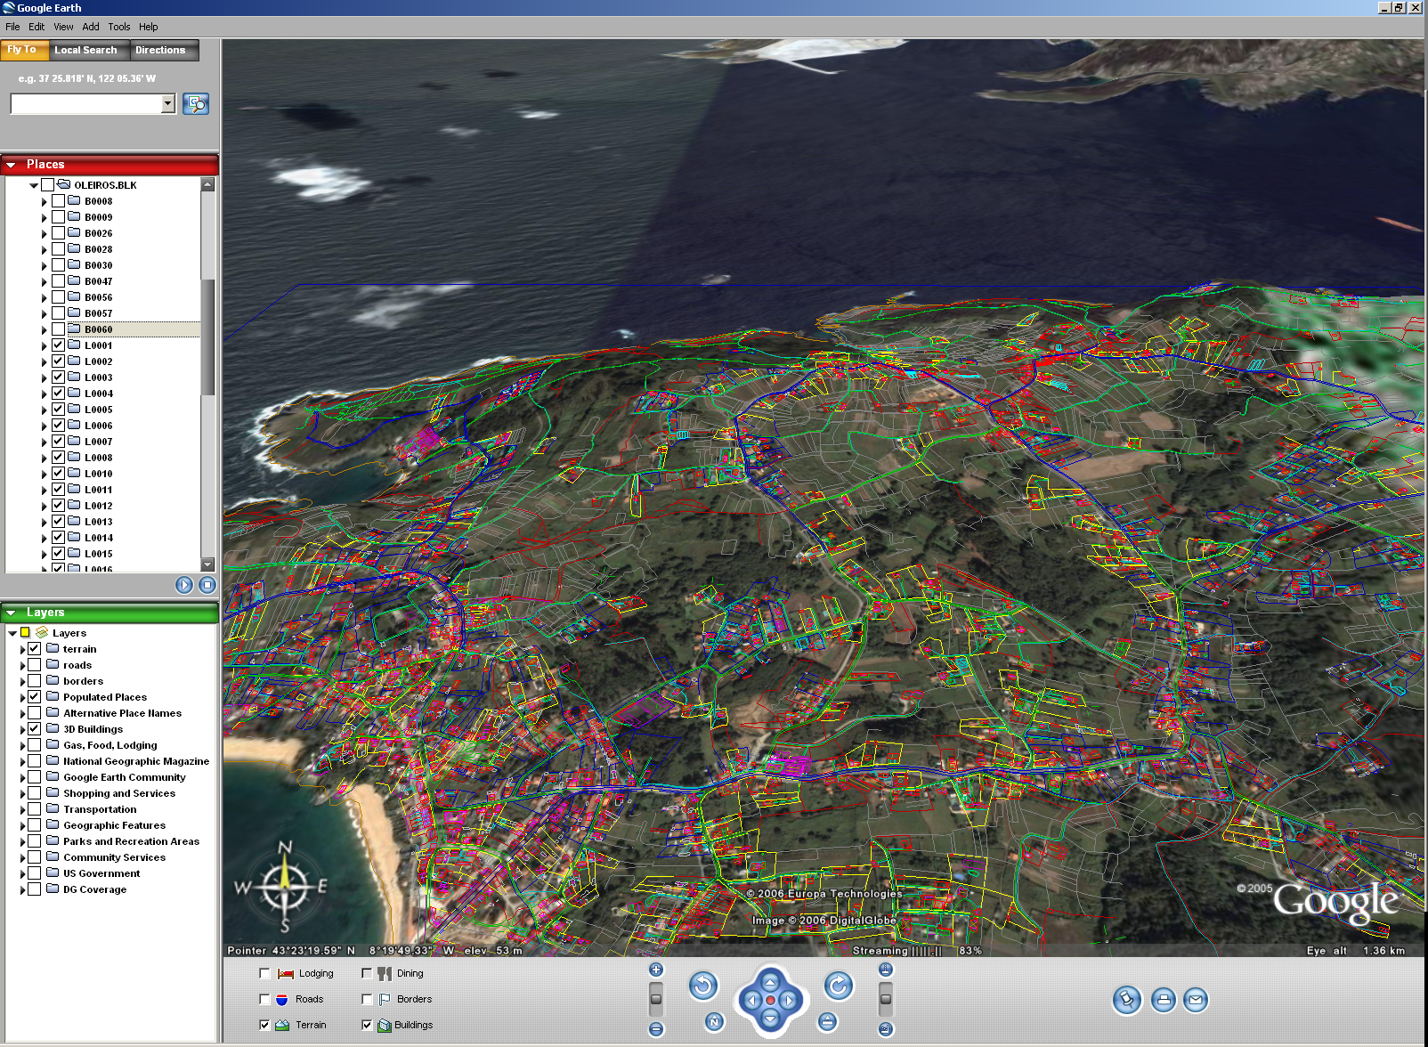
Task: Uncheck the bottom Terrain checkbox
Action: pos(264,1026)
